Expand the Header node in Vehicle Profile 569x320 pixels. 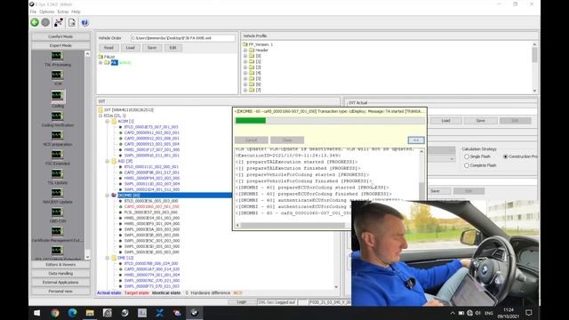click(x=245, y=50)
